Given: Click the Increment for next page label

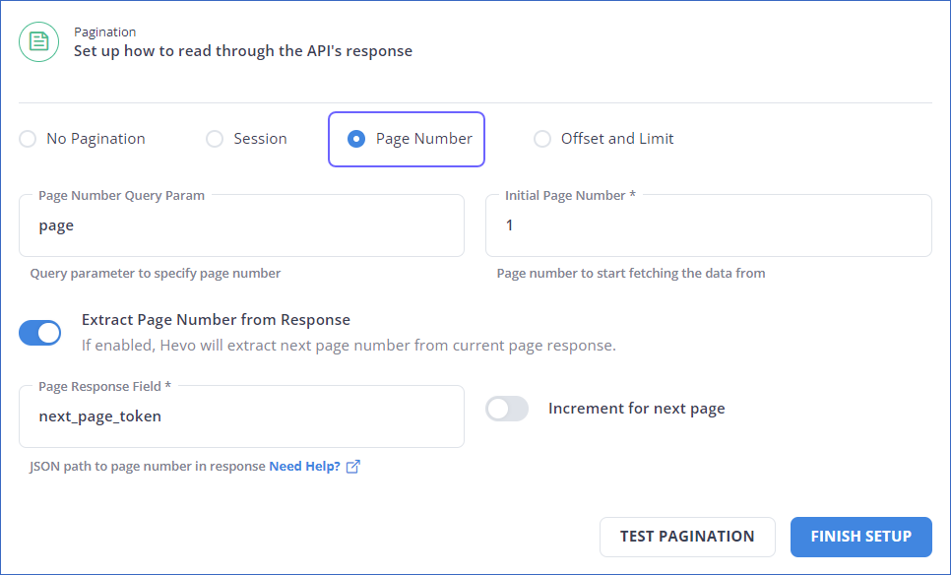Looking at the screenshot, I should [x=636, y=408].
